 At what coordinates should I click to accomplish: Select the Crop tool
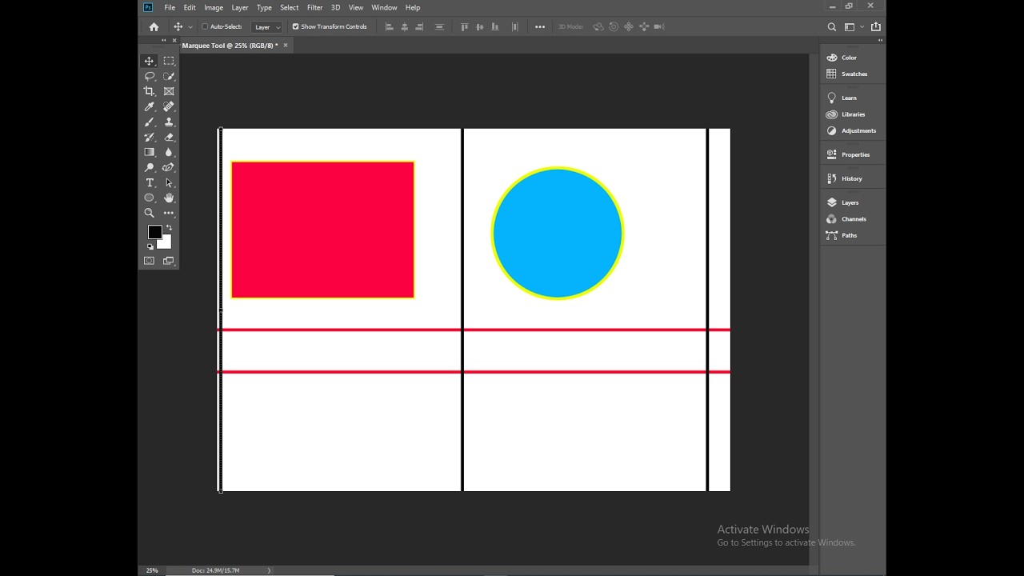[150, 91]
